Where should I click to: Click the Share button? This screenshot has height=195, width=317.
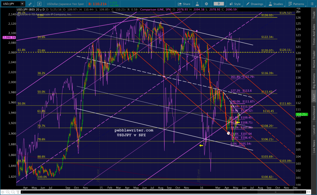[184, 4]
